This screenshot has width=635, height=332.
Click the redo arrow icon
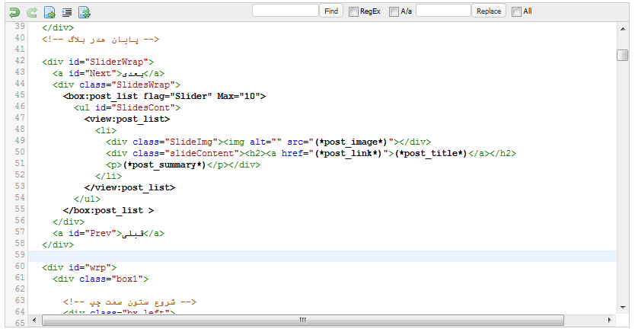point(31,12)
